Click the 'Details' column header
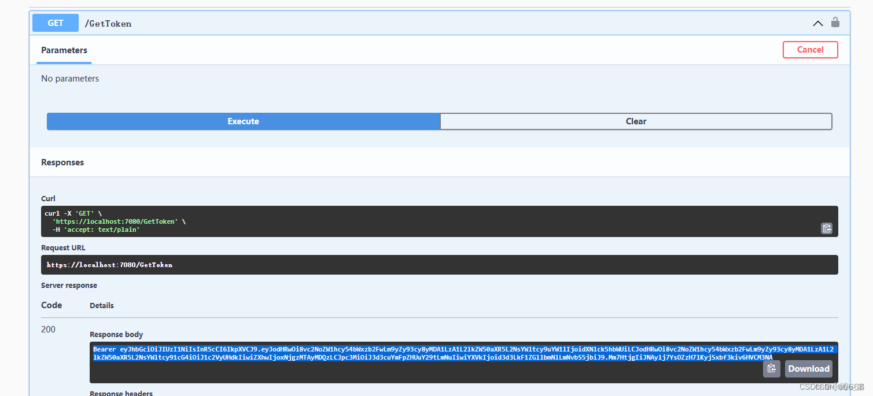Screen dimensions: 873x396 coord(102,306)
